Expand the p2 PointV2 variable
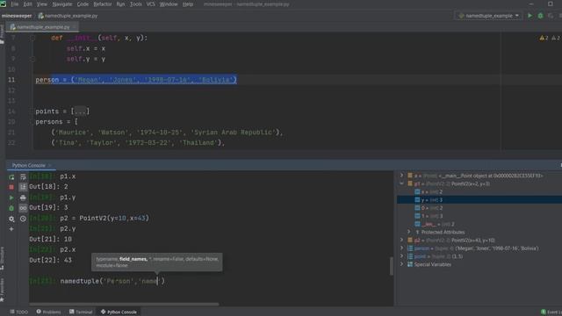The height and width of the screenshot is (316, 562). 402,240
